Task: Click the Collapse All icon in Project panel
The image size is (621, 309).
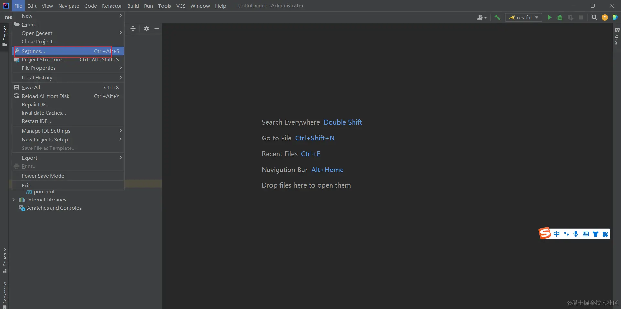Action: click(x=133, y=29)
